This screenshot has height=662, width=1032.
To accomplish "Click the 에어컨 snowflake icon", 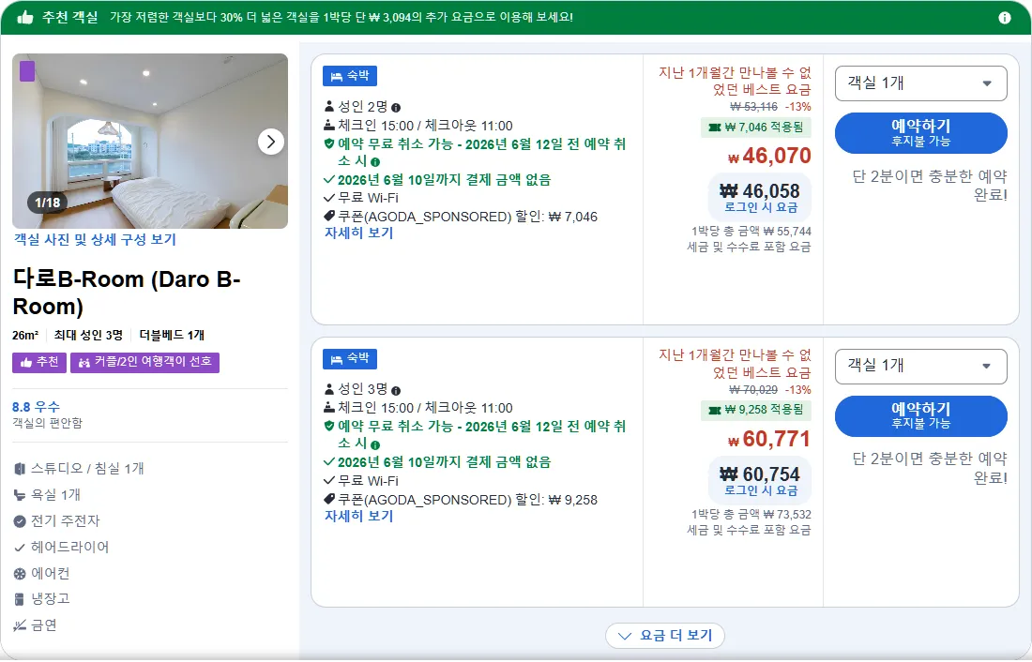I will [x=20, y=574].
